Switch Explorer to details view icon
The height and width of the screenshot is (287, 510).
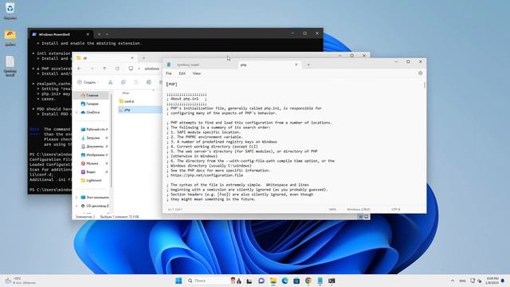pyautogui.click(x=360, y=217)
